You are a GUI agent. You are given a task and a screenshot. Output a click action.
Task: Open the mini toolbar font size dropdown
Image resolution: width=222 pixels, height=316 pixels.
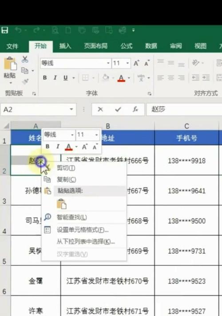[97, 135]
